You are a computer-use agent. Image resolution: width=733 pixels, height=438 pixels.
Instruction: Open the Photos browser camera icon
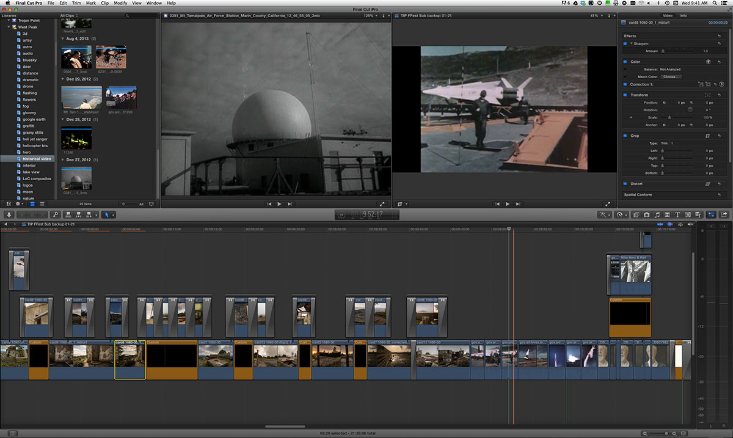click(647, 214)
